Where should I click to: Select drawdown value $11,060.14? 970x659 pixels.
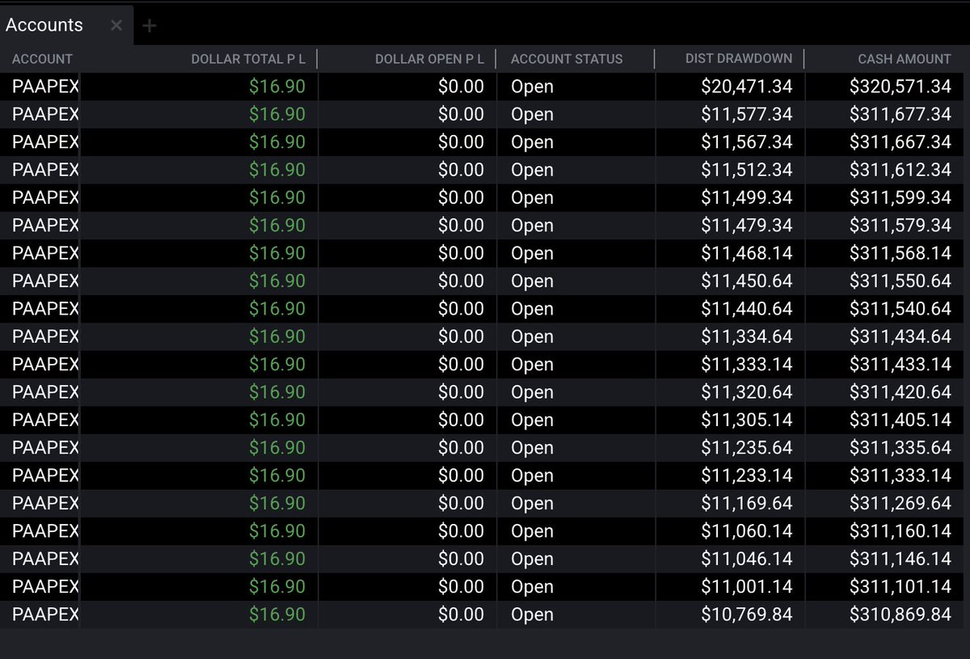747,531
